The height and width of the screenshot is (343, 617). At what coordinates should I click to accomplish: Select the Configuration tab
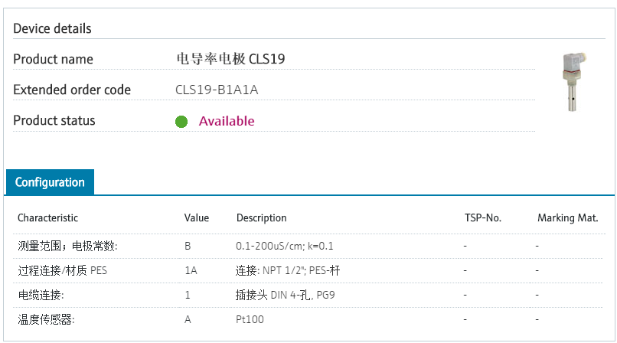(x=50, y=182)
